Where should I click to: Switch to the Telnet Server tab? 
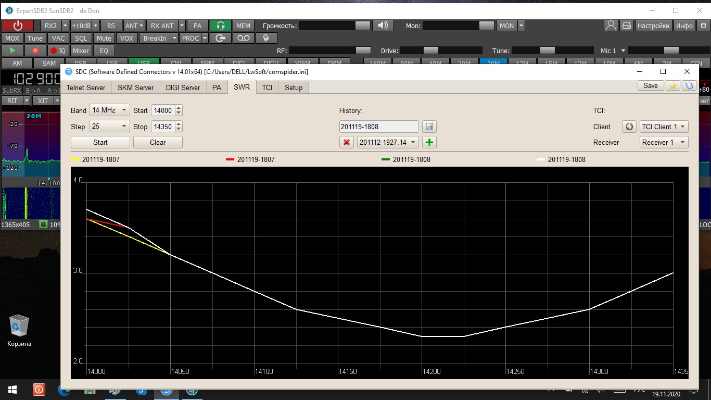[86, 87]
